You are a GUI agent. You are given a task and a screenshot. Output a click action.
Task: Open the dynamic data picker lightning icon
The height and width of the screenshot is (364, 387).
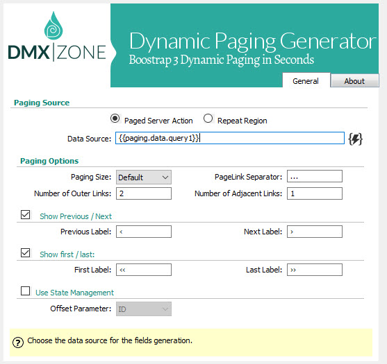point(355,139)
